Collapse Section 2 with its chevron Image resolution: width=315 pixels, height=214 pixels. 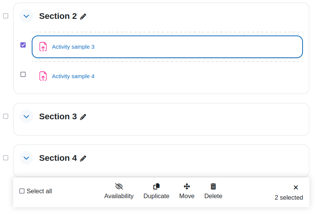tap(26, 16)
